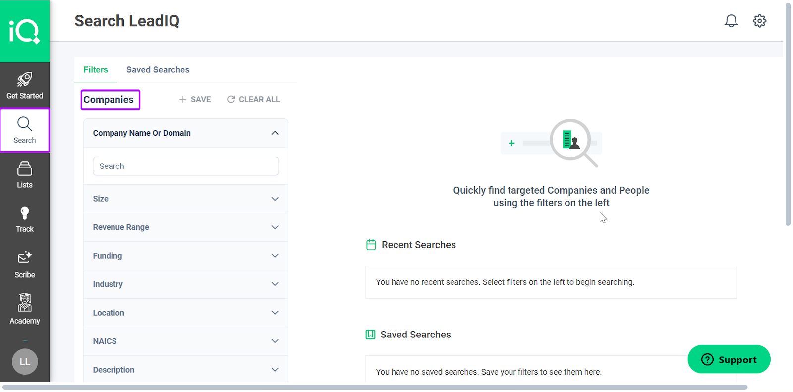Expand the Size filter
The image size is (793, 392).
pyautogui.click(x=186, y=199)
